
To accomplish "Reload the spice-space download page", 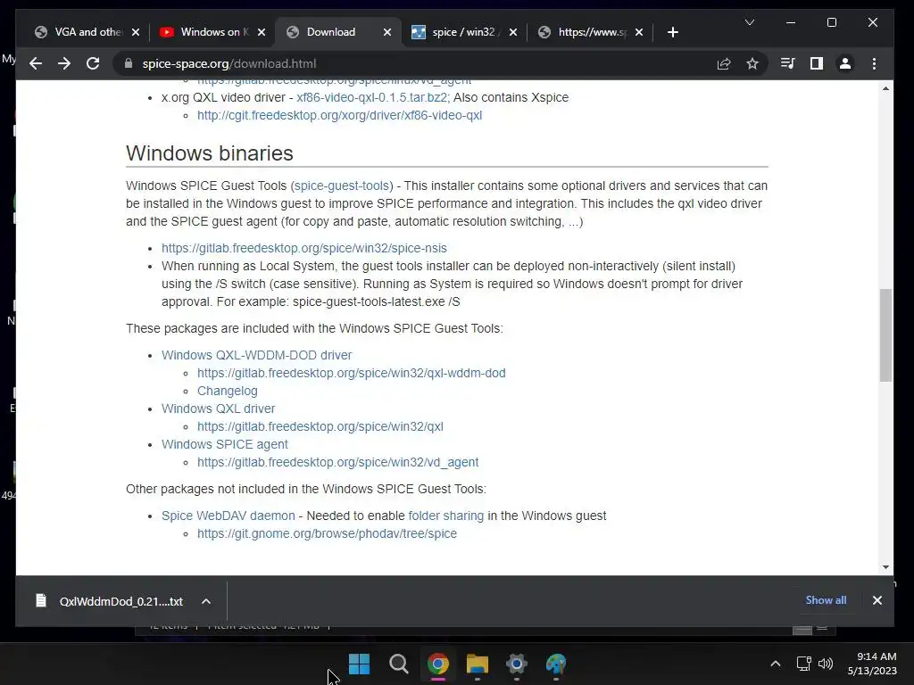I will click(x=93, y=63).
